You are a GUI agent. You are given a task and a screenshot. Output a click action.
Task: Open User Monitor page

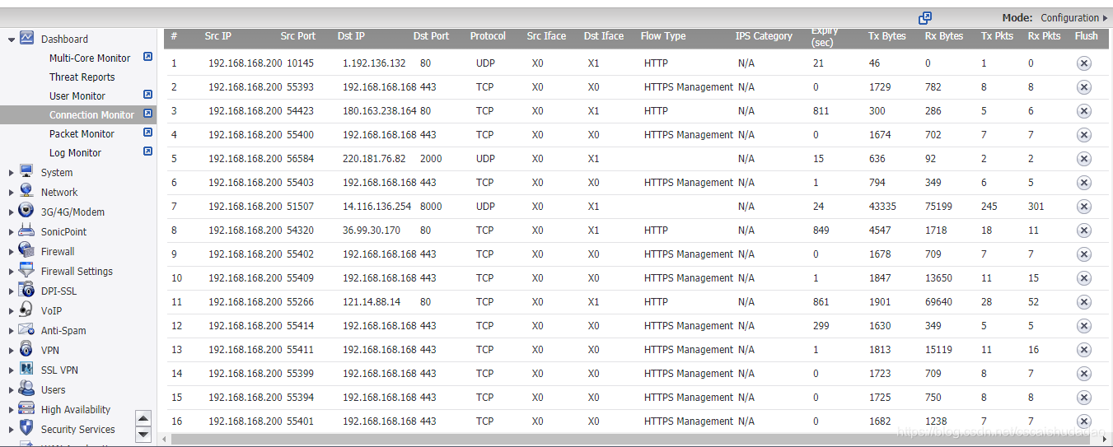click(77, 95)
